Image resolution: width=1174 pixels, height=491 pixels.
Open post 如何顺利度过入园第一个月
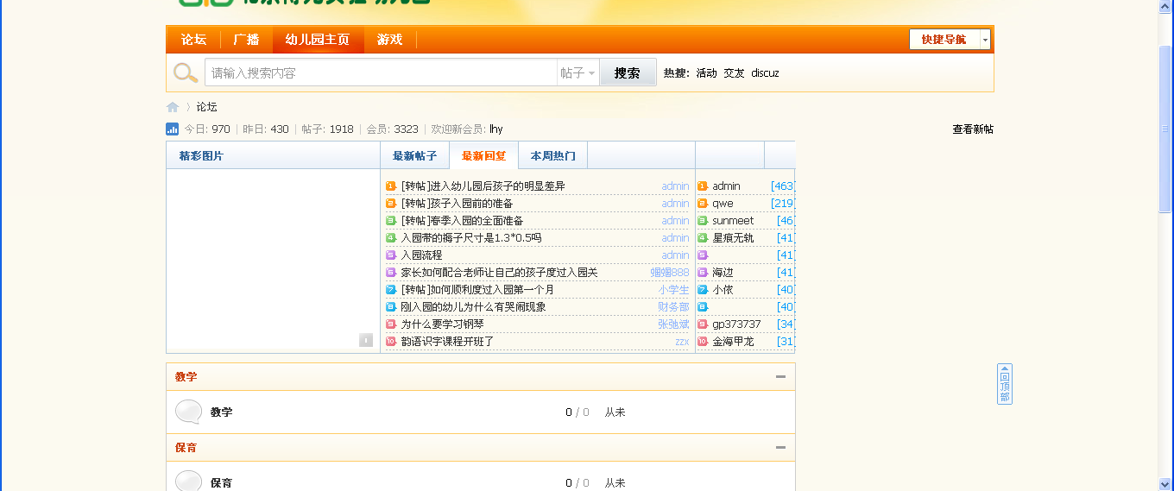(477, 290)
